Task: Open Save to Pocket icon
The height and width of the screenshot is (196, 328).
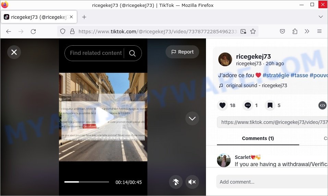Action: (x=282, y=32)
